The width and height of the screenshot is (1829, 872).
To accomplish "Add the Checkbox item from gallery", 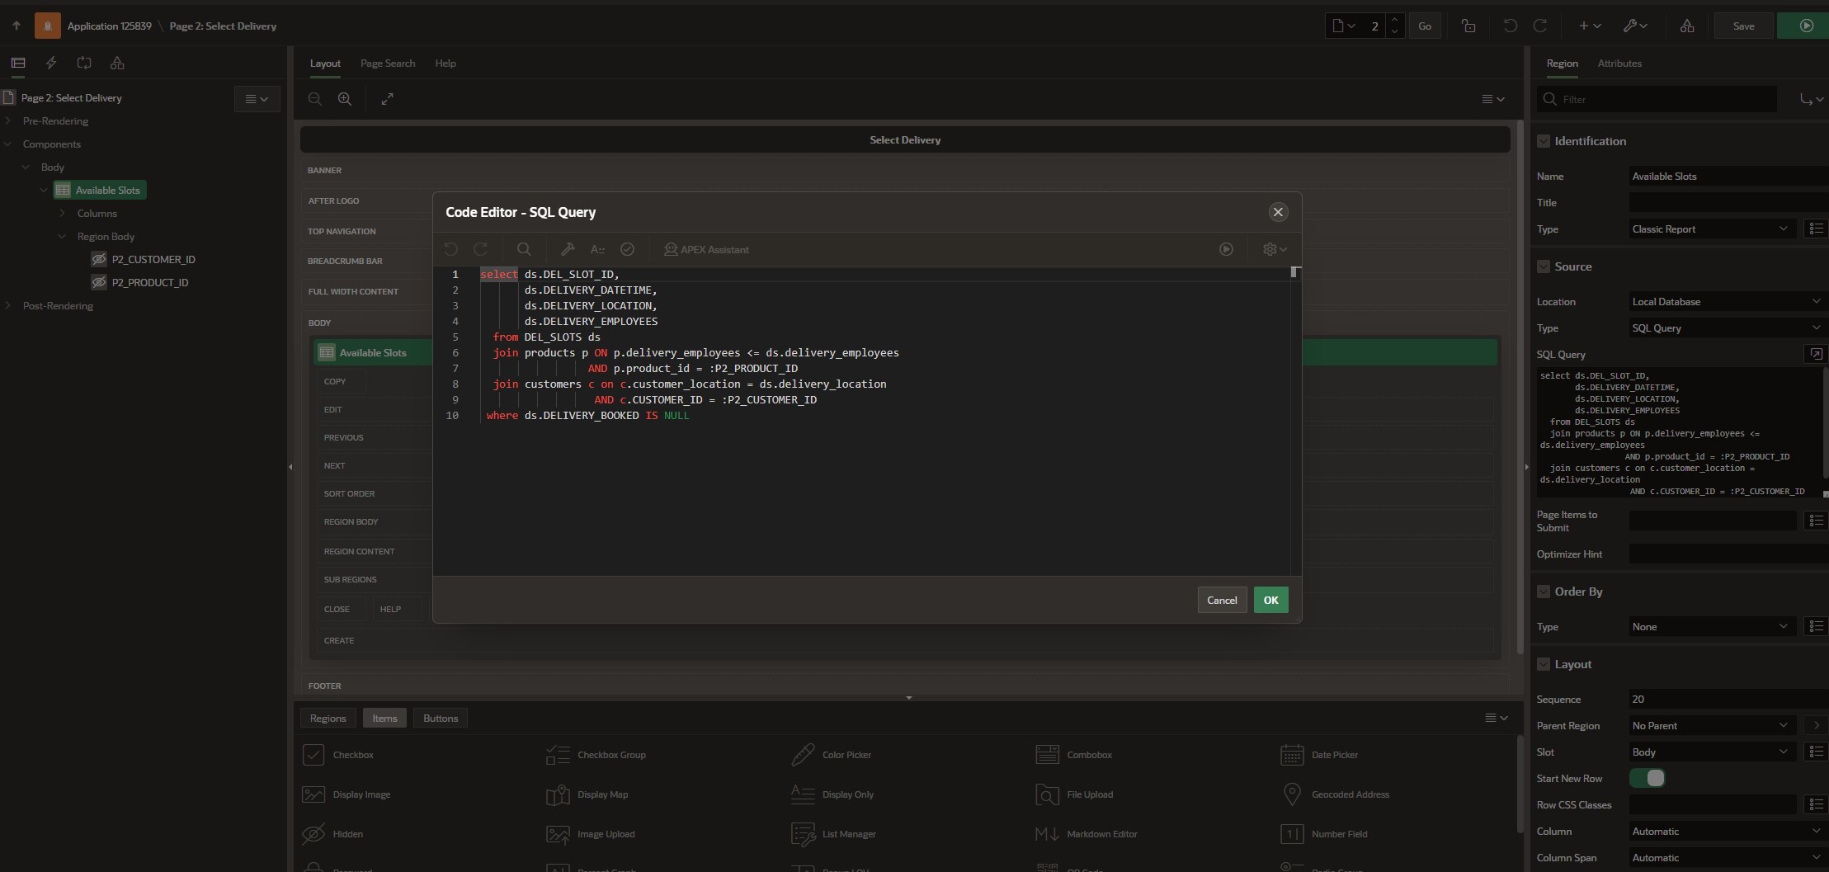I will click(338, 755).
